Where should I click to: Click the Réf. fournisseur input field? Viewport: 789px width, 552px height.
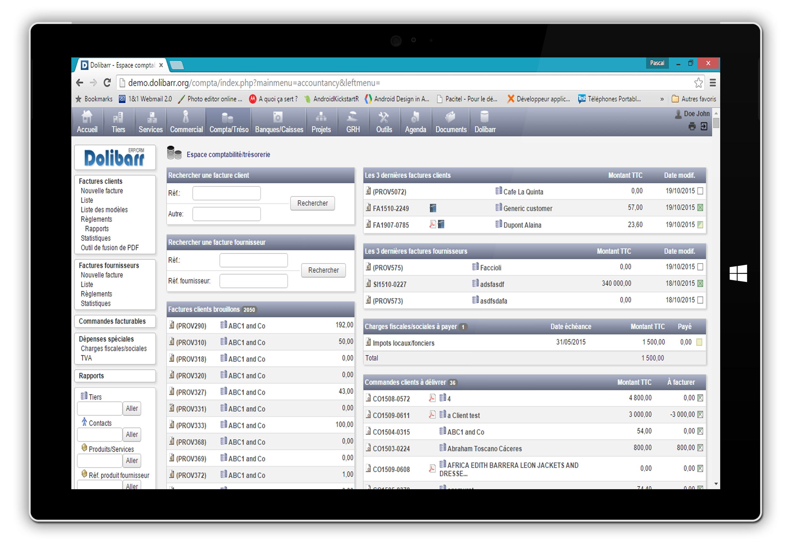click(253, 281)
